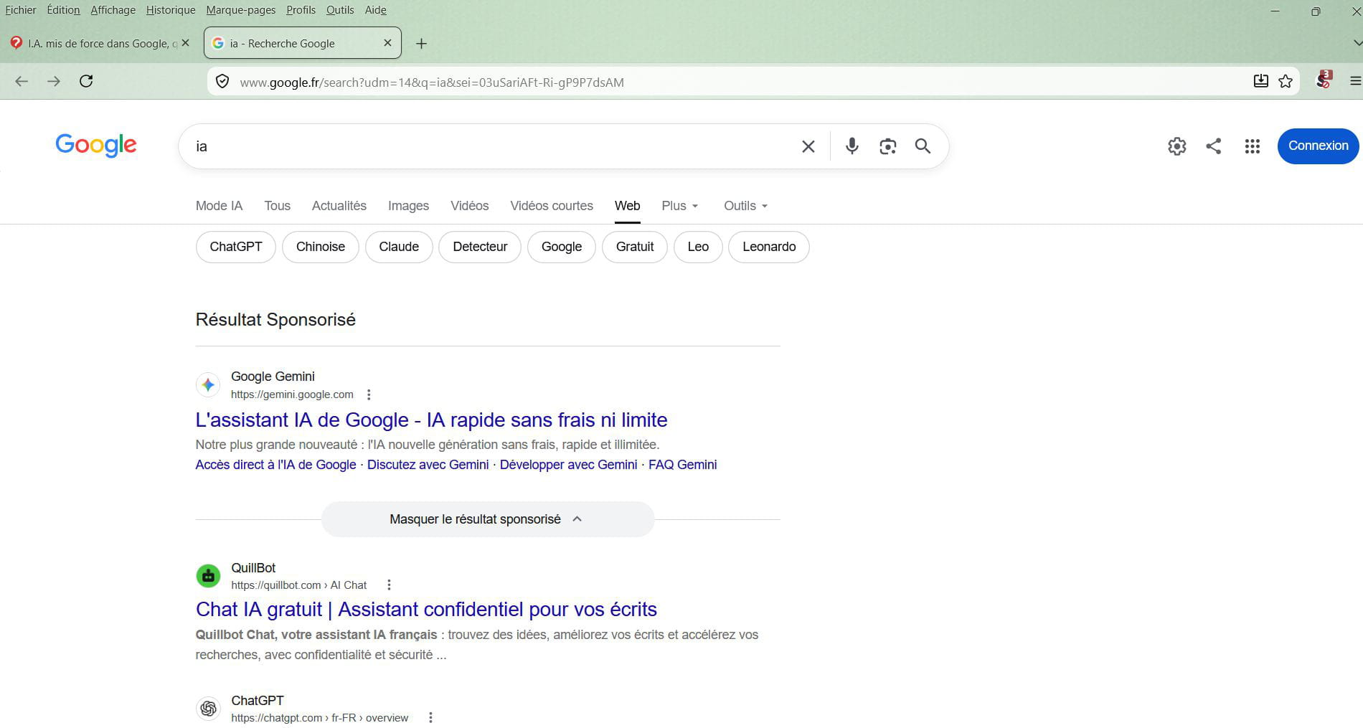Click the magnifying glass search button
The height and width of the screenshot is (728, 1363).
(923, 146)
